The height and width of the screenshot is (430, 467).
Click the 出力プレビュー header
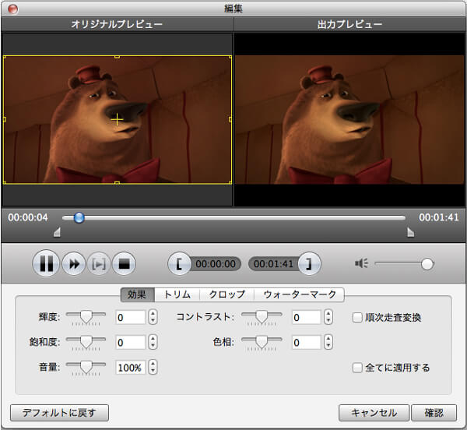coord(349,24)
